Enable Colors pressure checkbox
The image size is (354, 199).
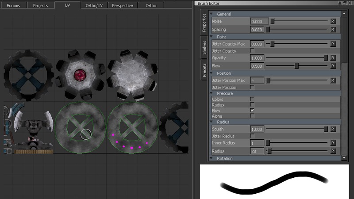coord(252,99)
